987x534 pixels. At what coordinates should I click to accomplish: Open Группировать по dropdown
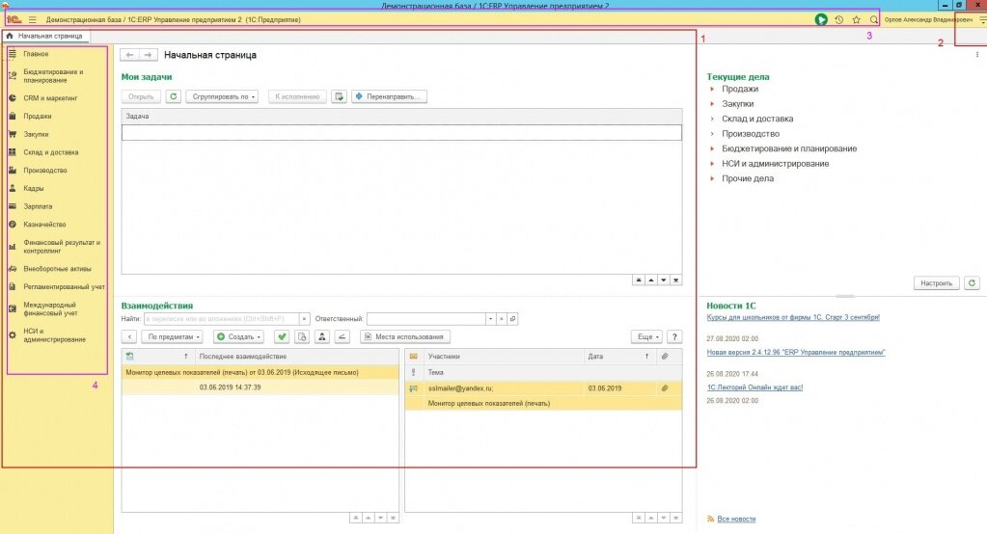(x=222, y=96)
